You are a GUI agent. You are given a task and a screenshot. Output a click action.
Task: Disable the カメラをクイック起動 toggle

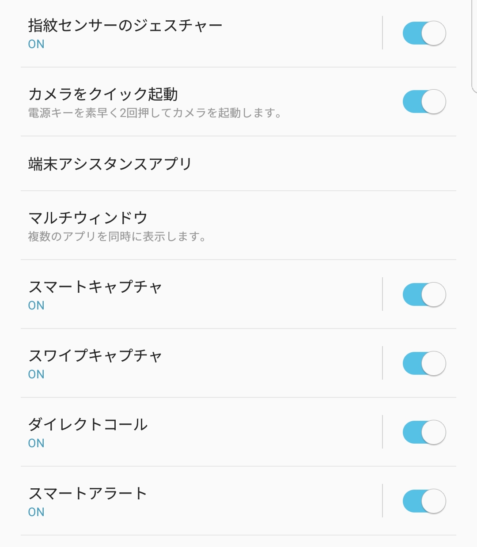pos(424,102)
